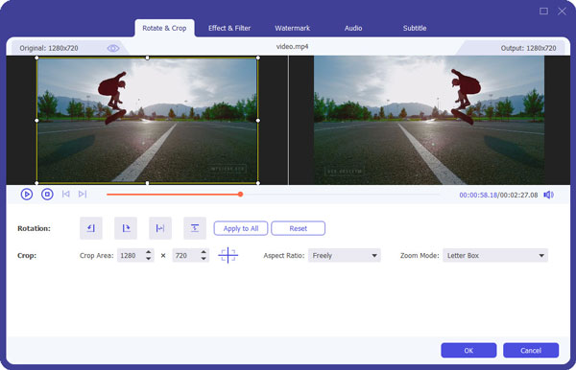Click the 00:00:58.18 timestamp
The height and width of the screenshot is (370, 576).
pos(478,195)
